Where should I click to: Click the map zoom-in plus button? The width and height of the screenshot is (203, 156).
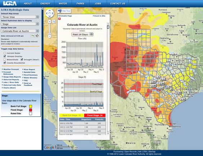pyautogui.click(x=50, y=22)
